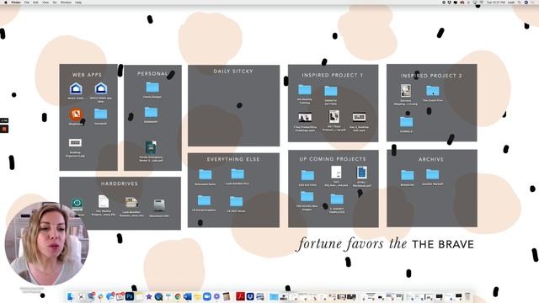Select the white document file in Harddrives
The image size is (539, 303).
[103, 201]
